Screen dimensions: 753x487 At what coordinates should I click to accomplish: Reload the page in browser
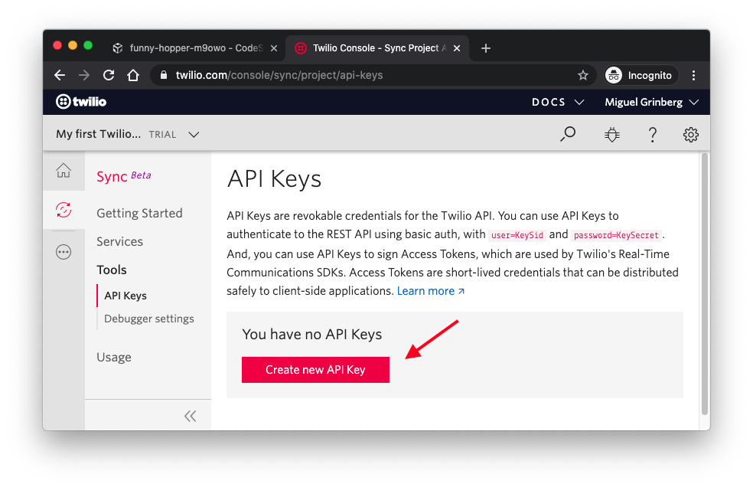coord(109,75)
